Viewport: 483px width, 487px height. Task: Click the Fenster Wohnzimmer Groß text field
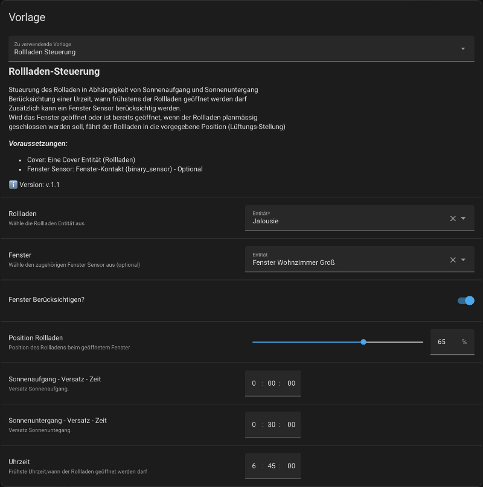tap(344, 263)
